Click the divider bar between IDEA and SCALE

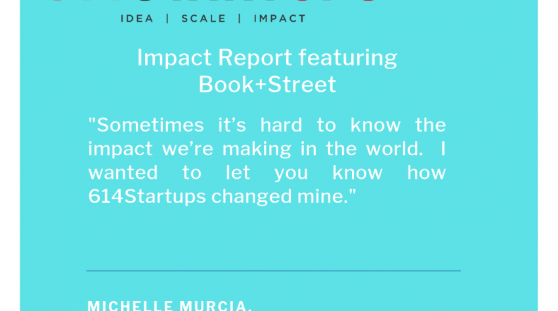168,18
